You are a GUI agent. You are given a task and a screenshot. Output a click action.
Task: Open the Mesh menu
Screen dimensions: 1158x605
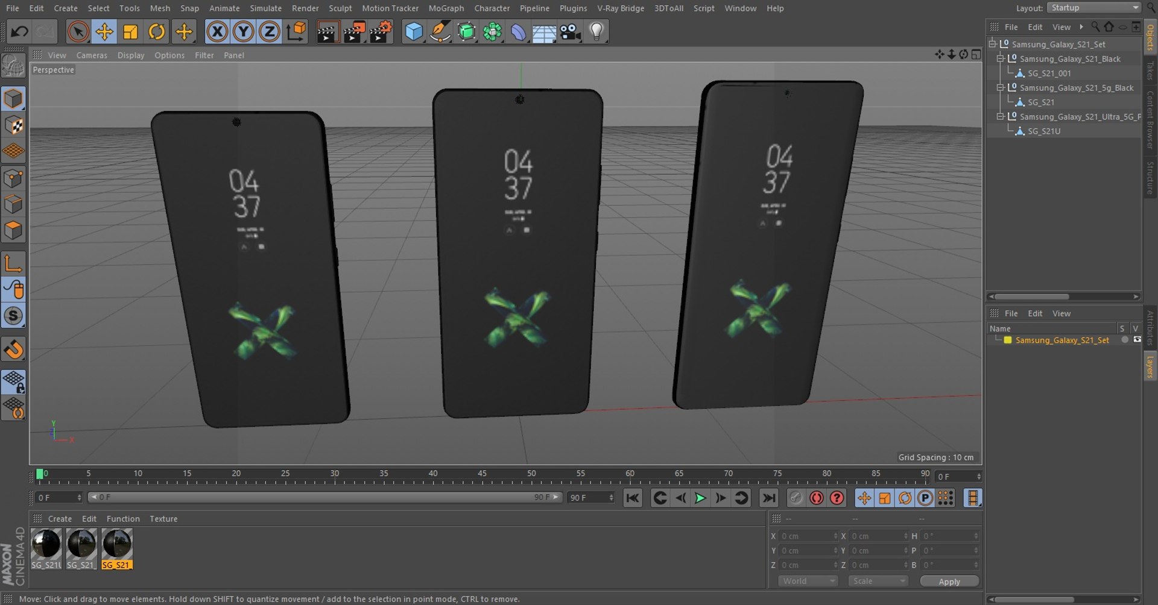[160, 8]
